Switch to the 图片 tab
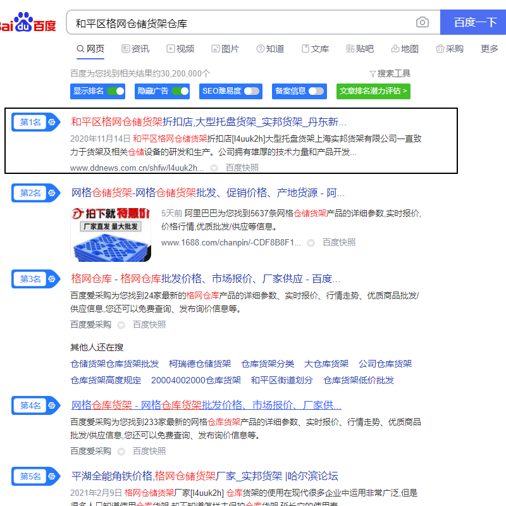 point(225,49)
